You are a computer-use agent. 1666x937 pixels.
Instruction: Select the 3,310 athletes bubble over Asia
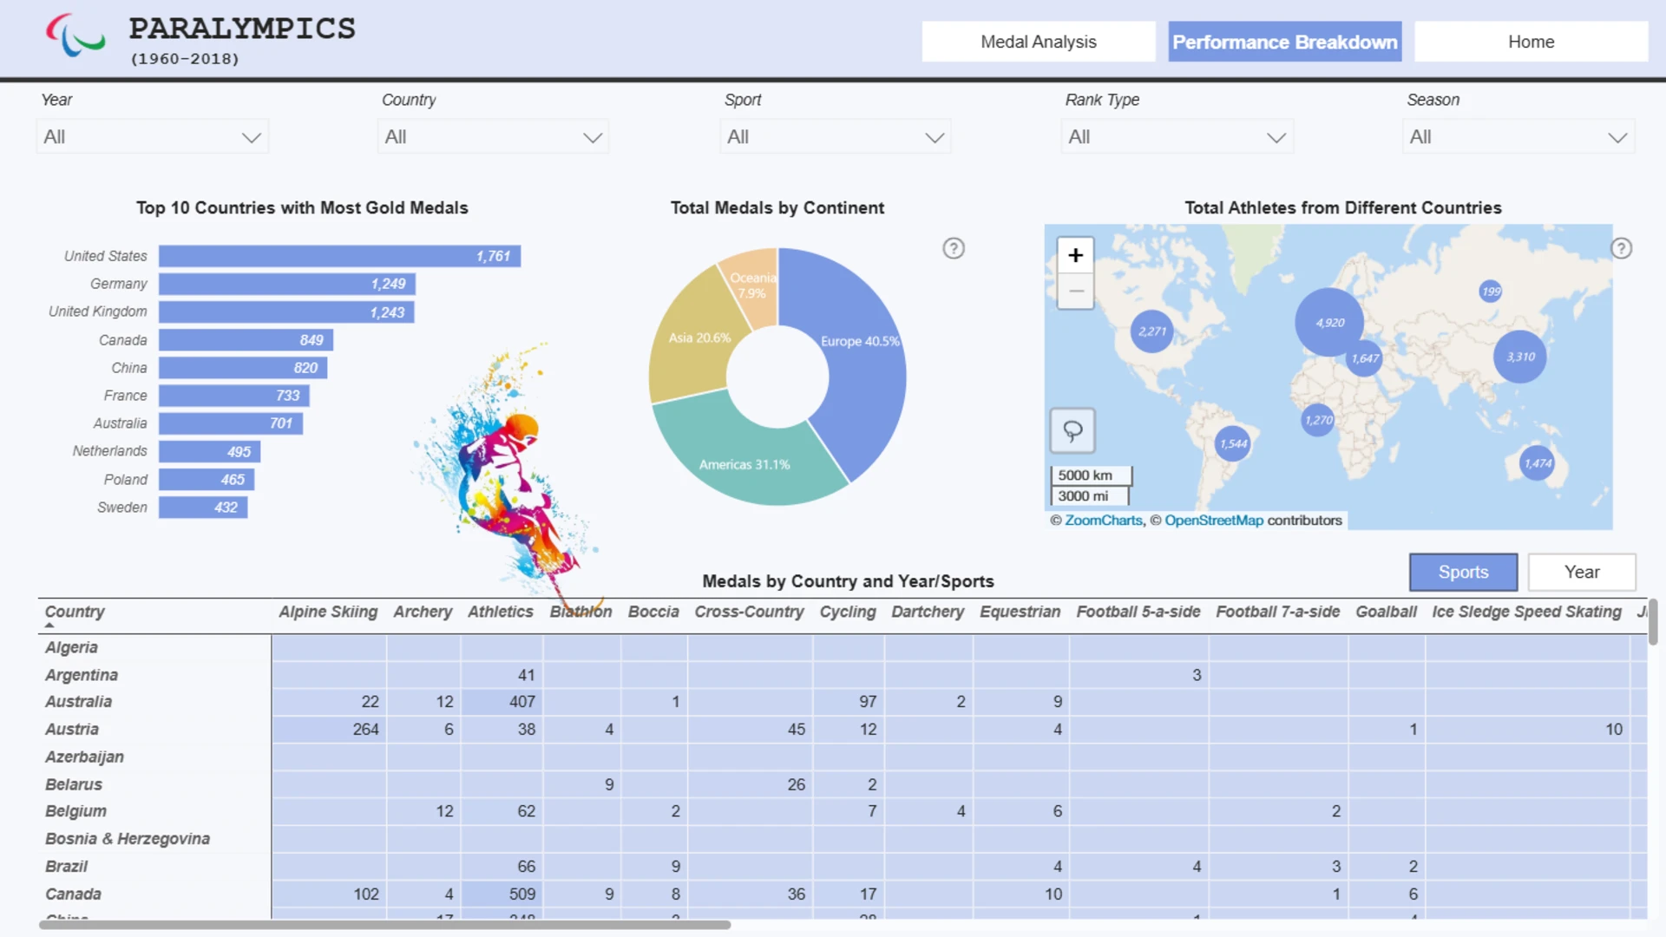1520,357
